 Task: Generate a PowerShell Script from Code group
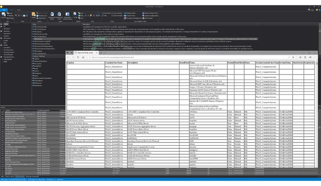coord(52,16)
